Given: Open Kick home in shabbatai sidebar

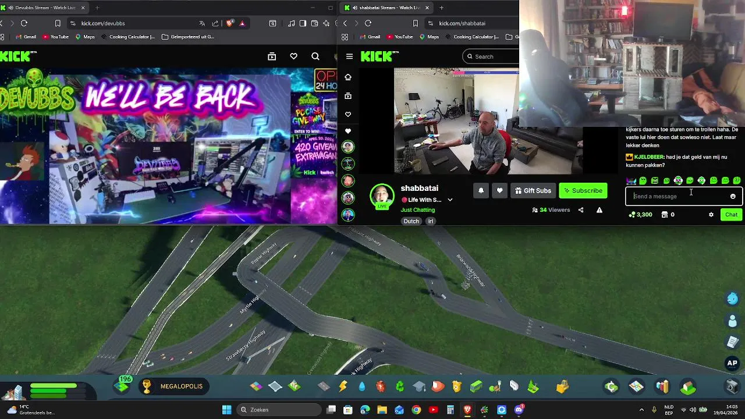Looking at the screenshot, I should (348, 77).
